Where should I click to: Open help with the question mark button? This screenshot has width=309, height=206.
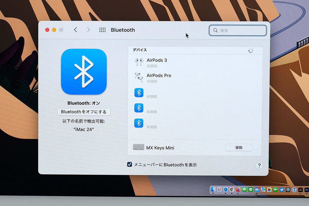point(259,165)
